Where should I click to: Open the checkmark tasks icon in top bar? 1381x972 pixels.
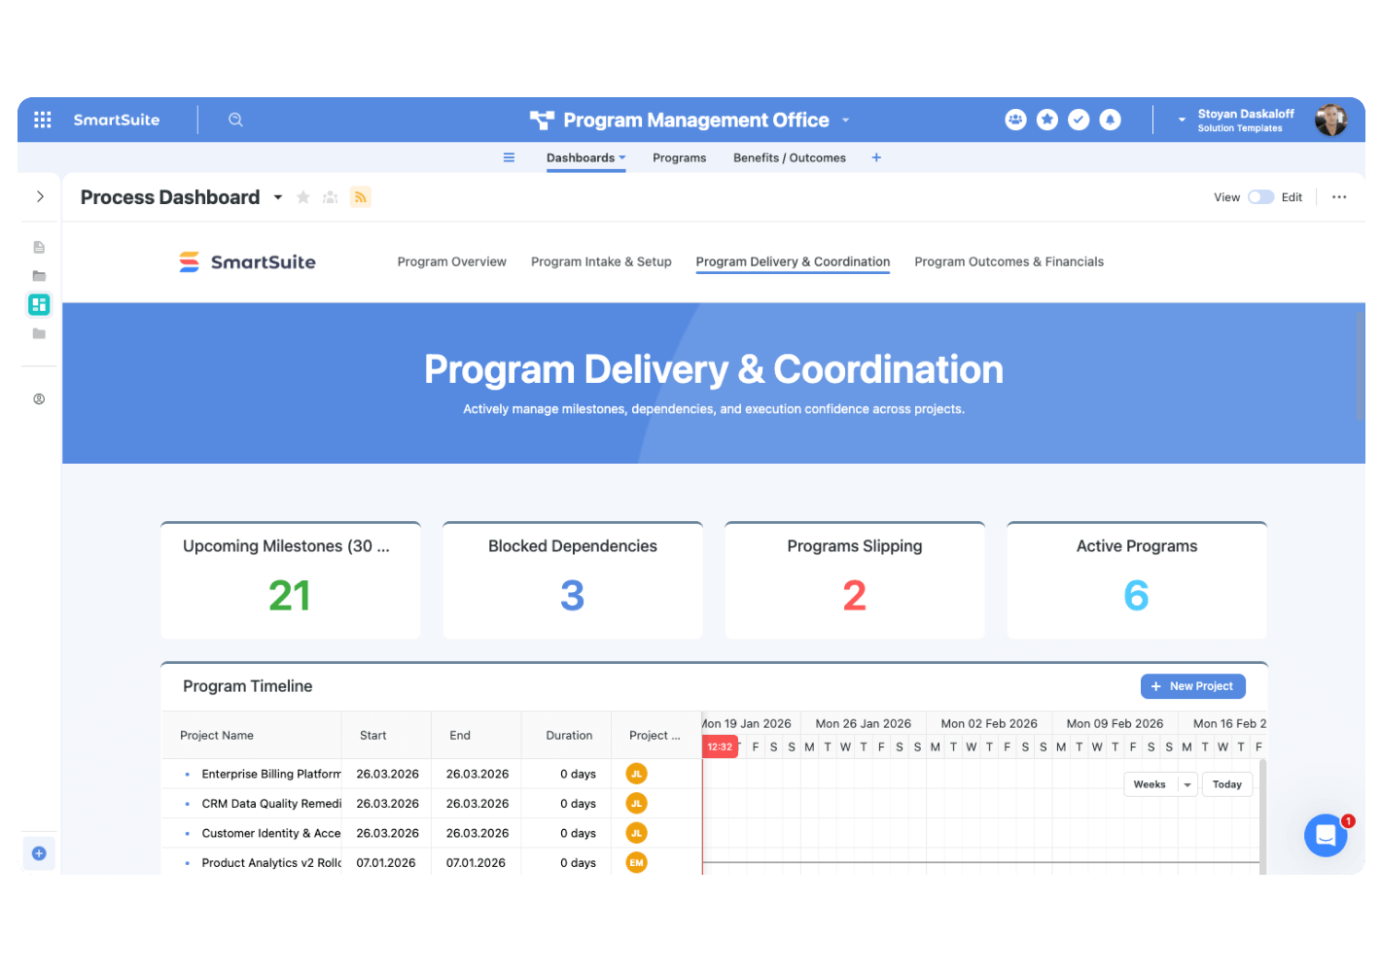coord(1079,120)
